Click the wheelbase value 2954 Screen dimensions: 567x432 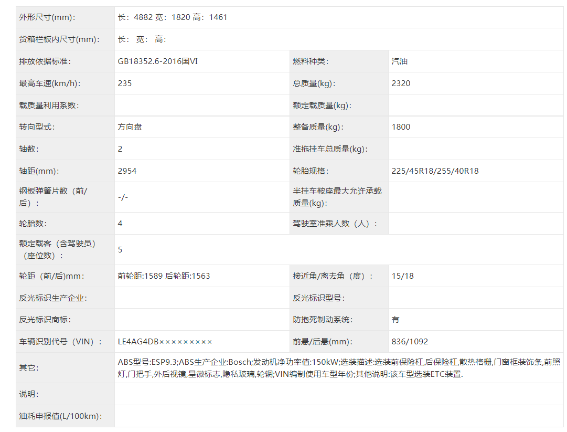pyautogui.click(x=127, y=171)
